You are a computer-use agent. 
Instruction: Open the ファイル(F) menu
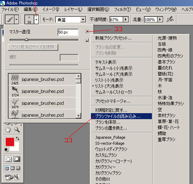(x=10, y=10)
